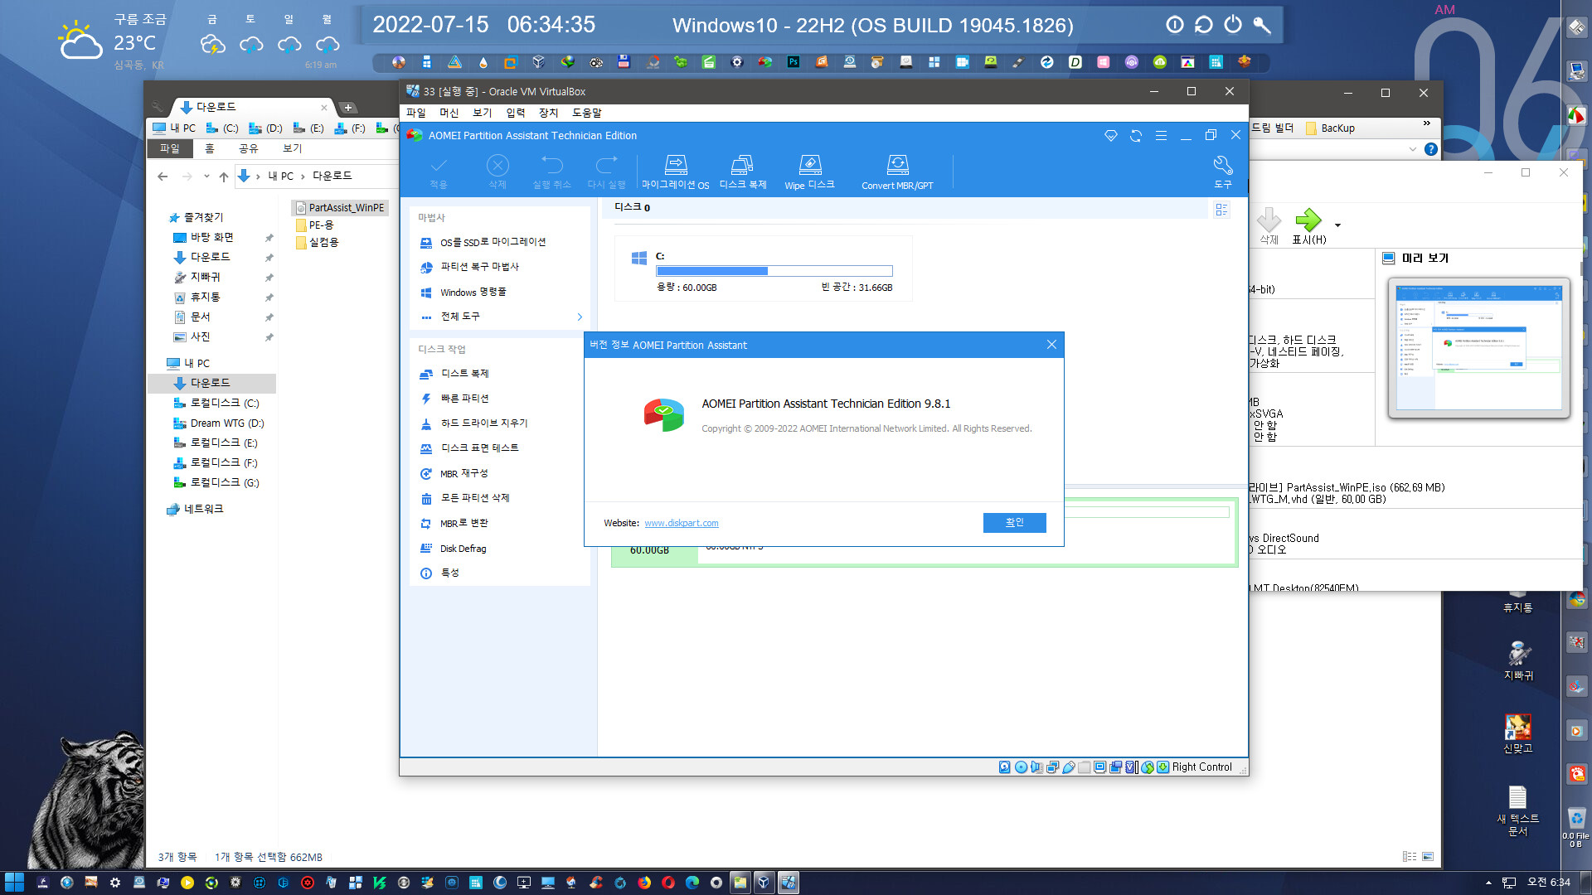This screenshot has width=1592, height=895.
Task: Select the Wipe Disk toolbar tool
Action: click(809, 172)
